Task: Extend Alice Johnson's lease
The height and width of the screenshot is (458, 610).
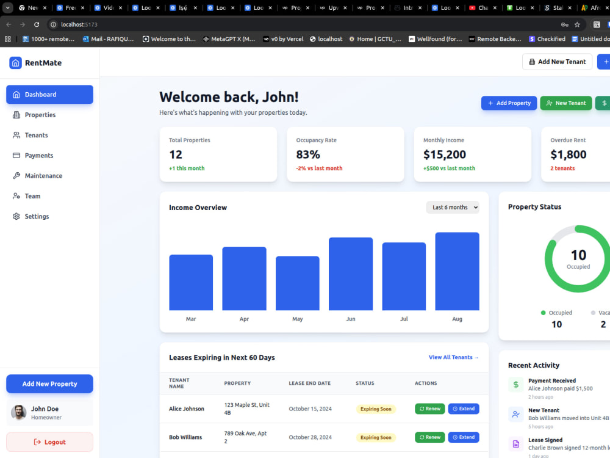Action: (x=464, y=409)
